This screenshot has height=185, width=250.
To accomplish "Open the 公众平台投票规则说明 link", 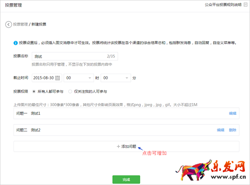I will tap(223, 5).
